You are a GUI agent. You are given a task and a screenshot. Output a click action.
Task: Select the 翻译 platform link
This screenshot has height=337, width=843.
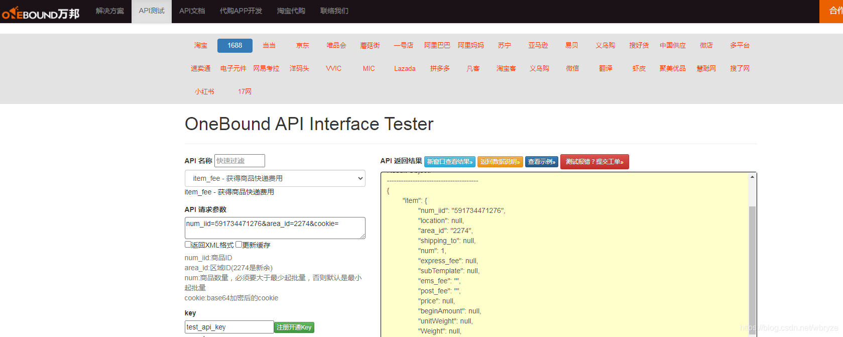tap(606, 68)
